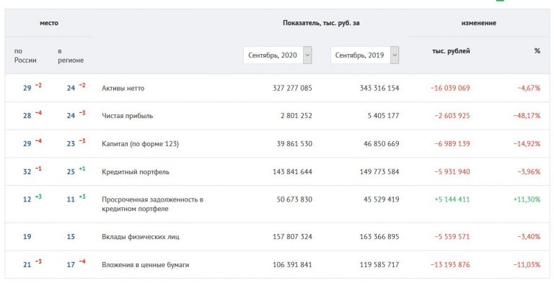Click the arrow beside Сентябрь, 2020
Screen dimensions: 554x288
click(307, 55)
